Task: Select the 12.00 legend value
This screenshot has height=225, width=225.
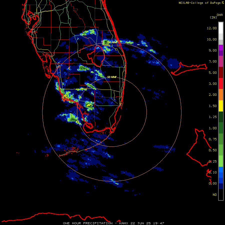Action: 212,28
